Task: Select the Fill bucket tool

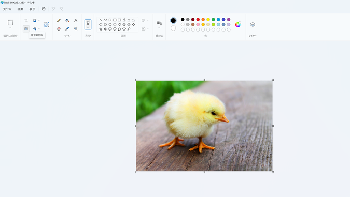Action: [x=67, y=20]
